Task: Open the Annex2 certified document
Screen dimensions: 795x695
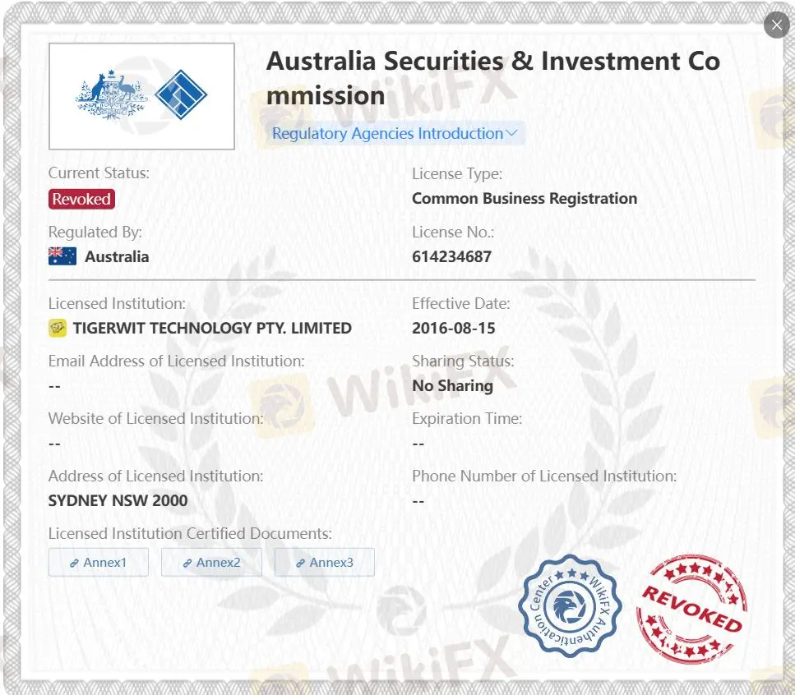Action: click(211, 562)
